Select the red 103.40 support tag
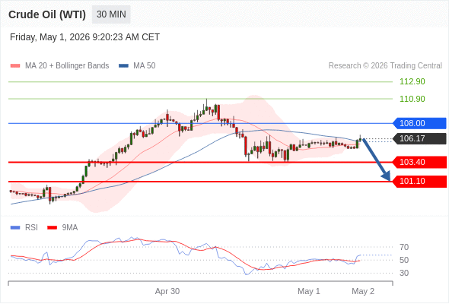 point(419,162)
